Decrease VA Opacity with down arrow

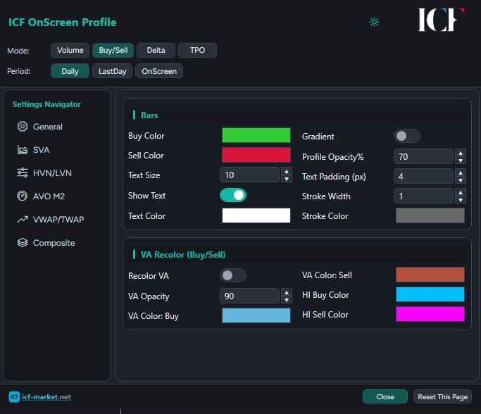coord(287,300)
